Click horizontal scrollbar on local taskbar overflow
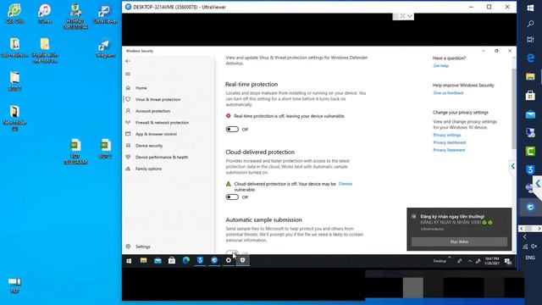Image resolution: width=542 pixels, height=305 pixels. (530, 229)
